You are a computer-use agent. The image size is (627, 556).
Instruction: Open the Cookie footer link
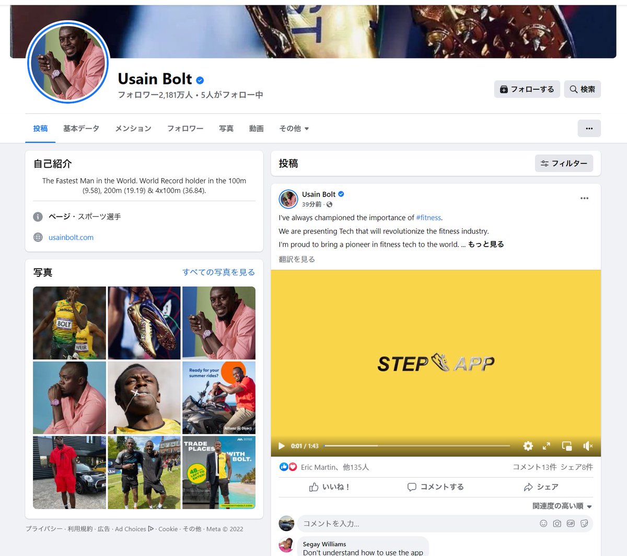[x=168, y=529]
